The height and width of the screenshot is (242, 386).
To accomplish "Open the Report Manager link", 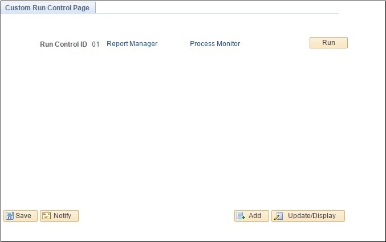I will [132, 44].
